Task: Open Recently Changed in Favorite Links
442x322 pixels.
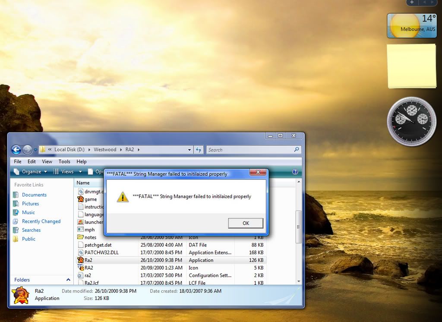Action: pyautogui.click(x=41, y=221)
